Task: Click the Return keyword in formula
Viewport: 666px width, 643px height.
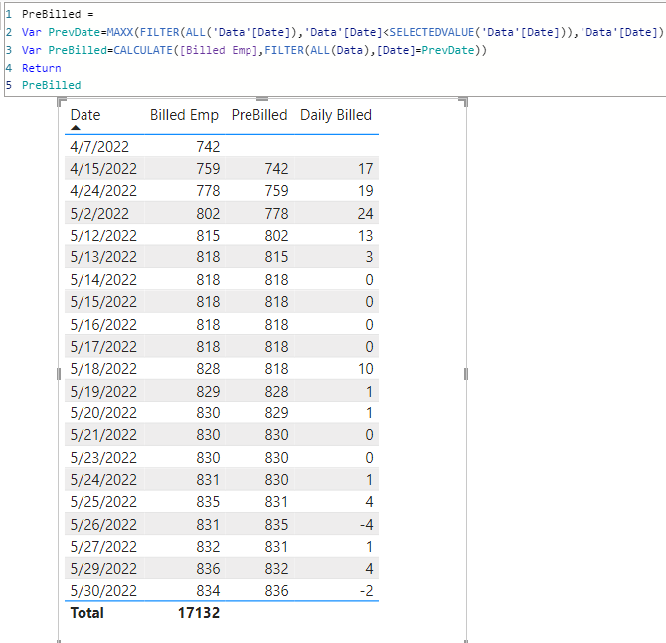Action: click(x=41, y=68)
